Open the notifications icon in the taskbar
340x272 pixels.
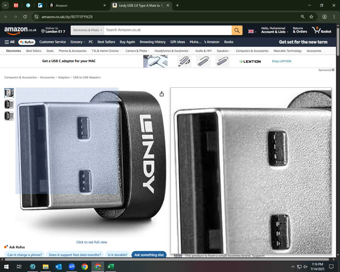[331, 267]
